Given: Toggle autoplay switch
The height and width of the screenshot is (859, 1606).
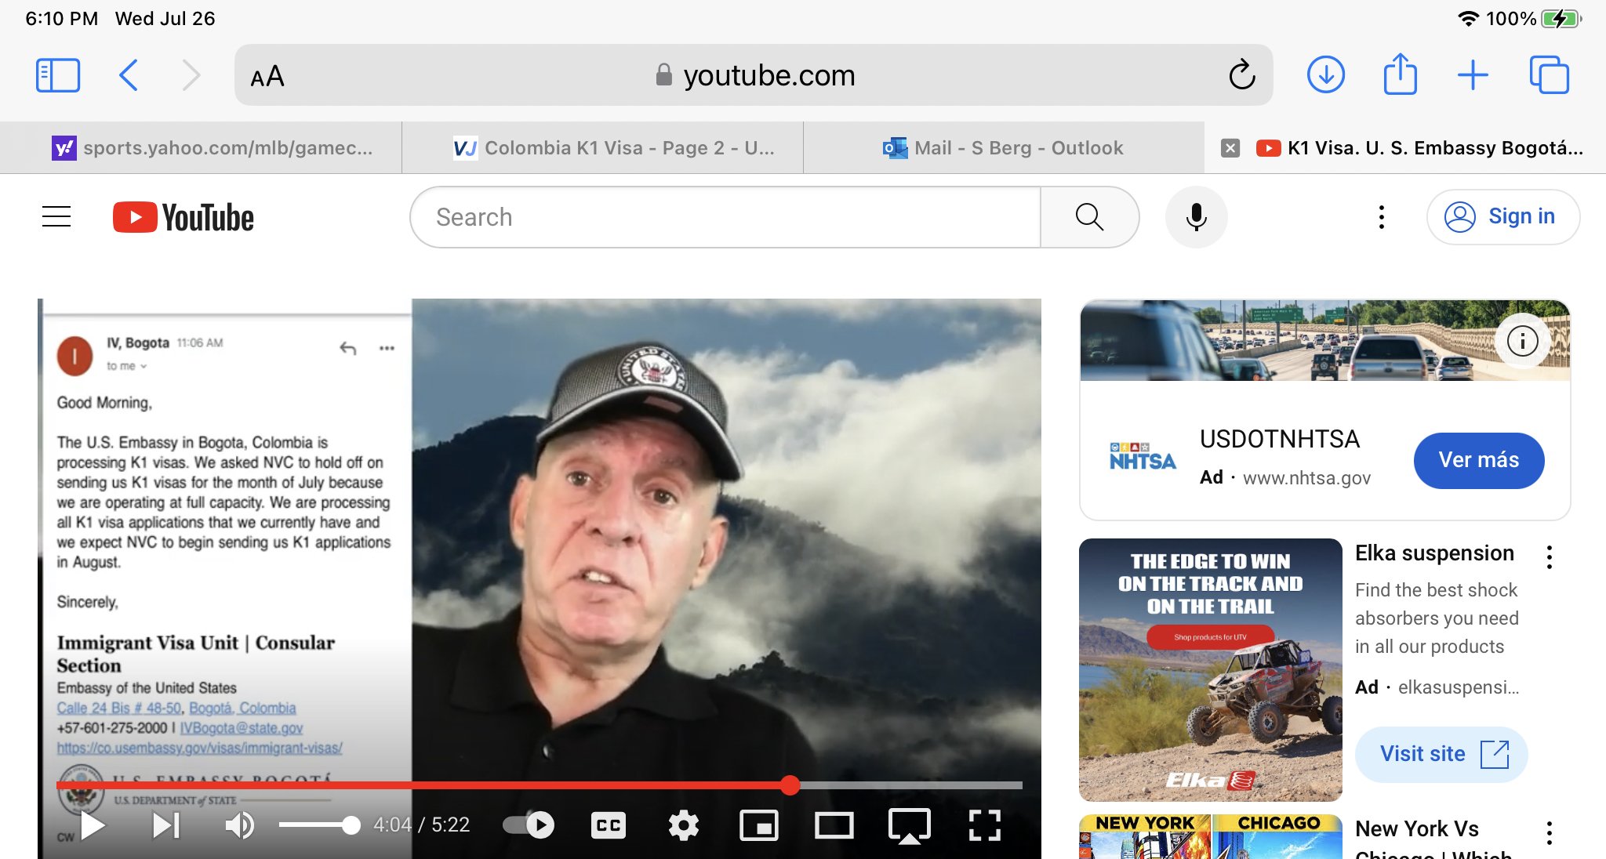Looking at the screenshot, I should coord(529,825).
